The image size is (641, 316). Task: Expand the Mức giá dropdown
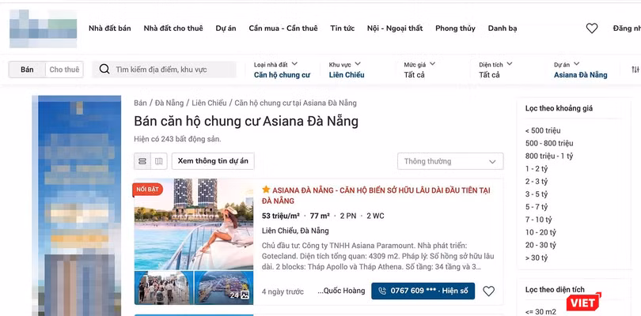coord(420,70)
